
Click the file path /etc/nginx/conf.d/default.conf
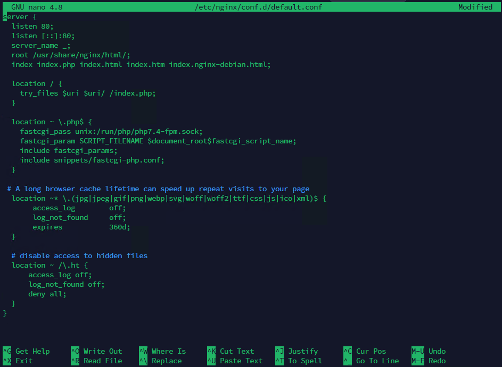pyautogui.click(x=258, y=7)
